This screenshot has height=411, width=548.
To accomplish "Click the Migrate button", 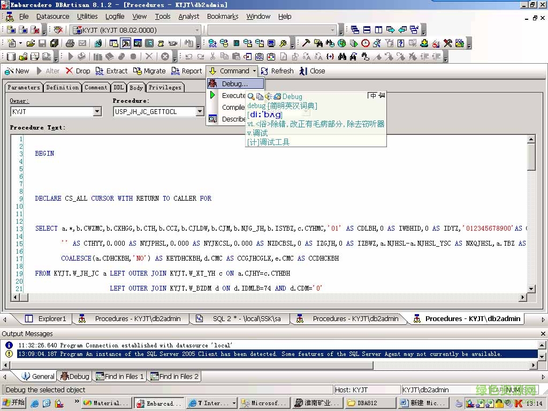I will [149, 71].
